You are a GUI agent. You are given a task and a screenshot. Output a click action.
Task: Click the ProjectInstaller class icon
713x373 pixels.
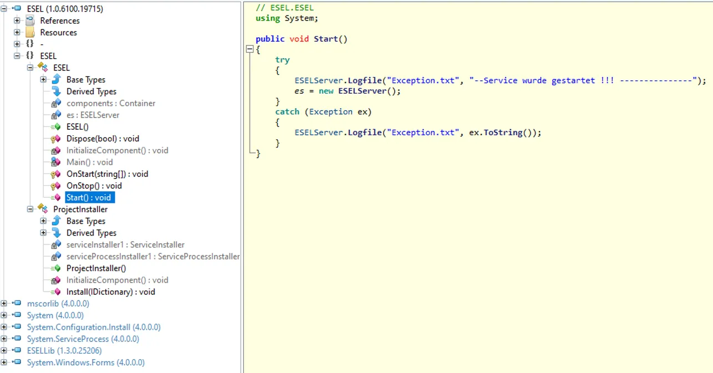coord(43,209)
